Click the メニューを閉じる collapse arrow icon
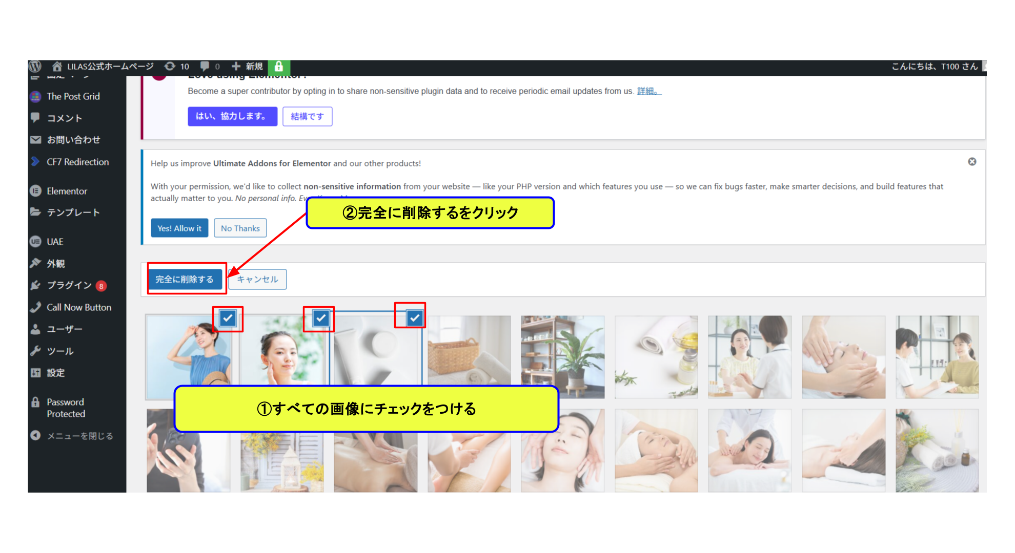The image size is (1015, 553). point(35,435)
